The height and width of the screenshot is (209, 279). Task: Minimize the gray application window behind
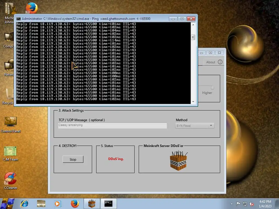pos(201,53)
